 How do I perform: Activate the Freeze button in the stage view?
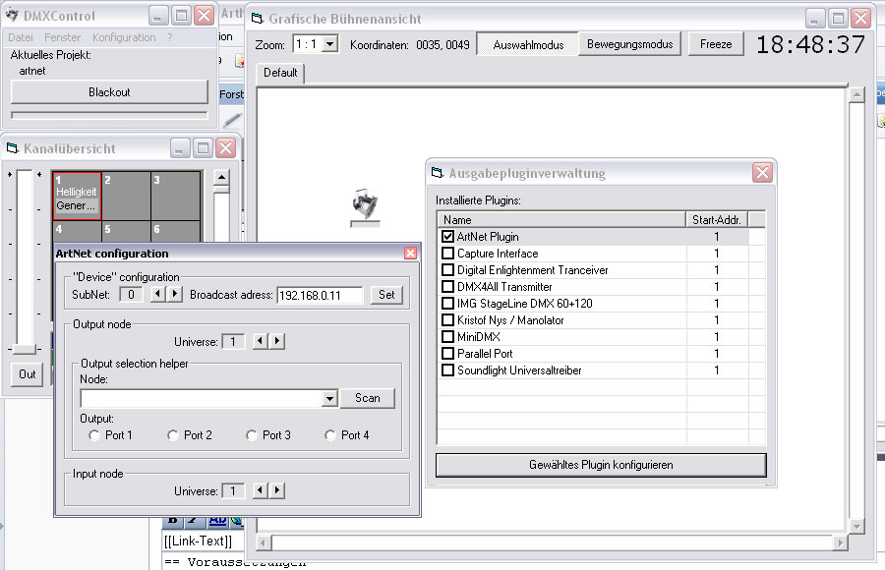pyautogui.click(x=716, y=44)
